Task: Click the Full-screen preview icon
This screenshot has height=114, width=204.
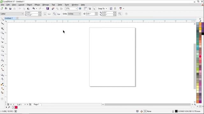Action: (x=80, y=9)
